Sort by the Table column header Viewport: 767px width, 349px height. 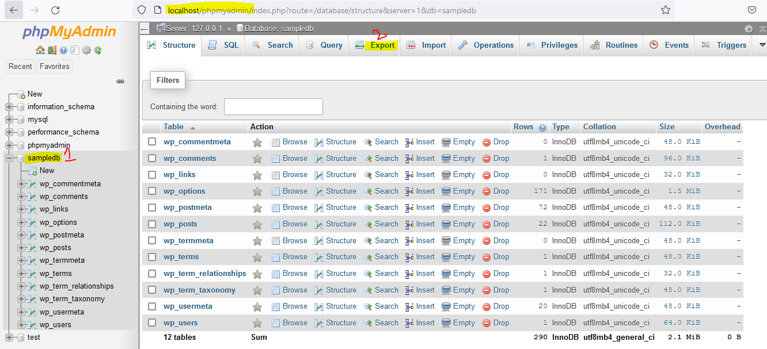coord(173,127)
